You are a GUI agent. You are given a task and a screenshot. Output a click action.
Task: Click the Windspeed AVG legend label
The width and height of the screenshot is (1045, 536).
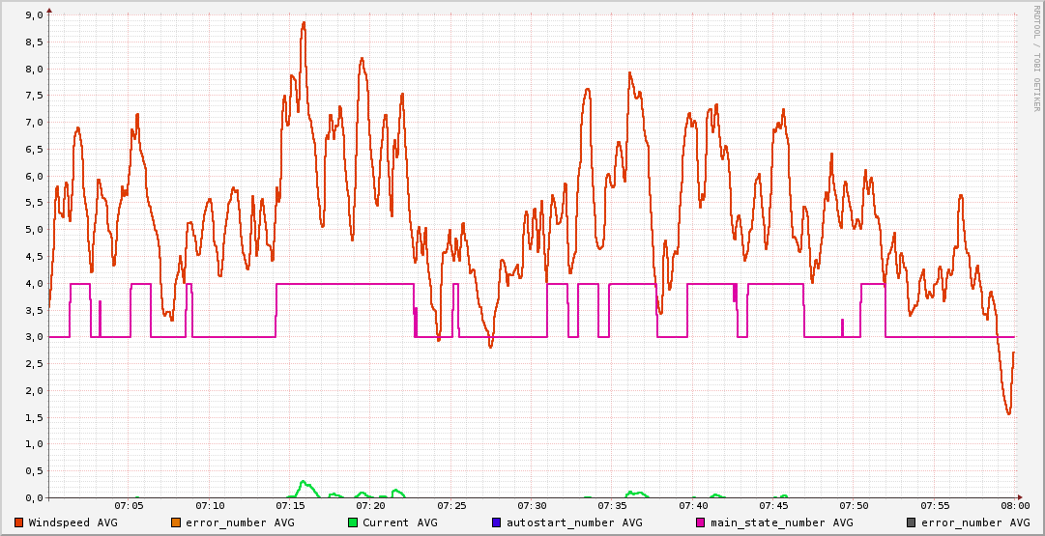pos(73,522)
